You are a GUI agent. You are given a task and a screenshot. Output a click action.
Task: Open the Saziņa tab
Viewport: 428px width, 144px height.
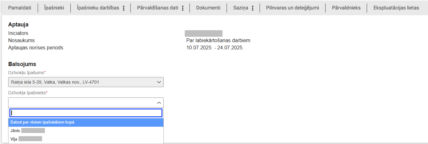point(241,8)
